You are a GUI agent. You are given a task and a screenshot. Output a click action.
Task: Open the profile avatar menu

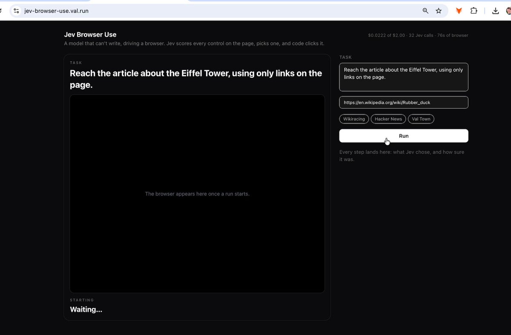[x=508, y=11]
